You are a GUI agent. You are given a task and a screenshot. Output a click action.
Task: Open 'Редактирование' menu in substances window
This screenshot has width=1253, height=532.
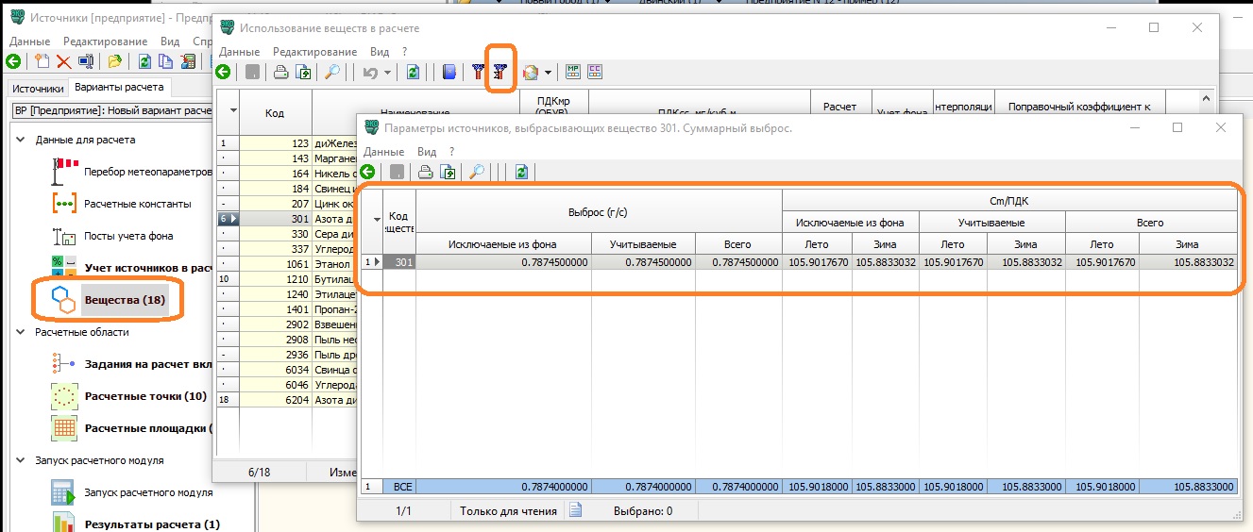pyautogui.click(x=314, y=52)
